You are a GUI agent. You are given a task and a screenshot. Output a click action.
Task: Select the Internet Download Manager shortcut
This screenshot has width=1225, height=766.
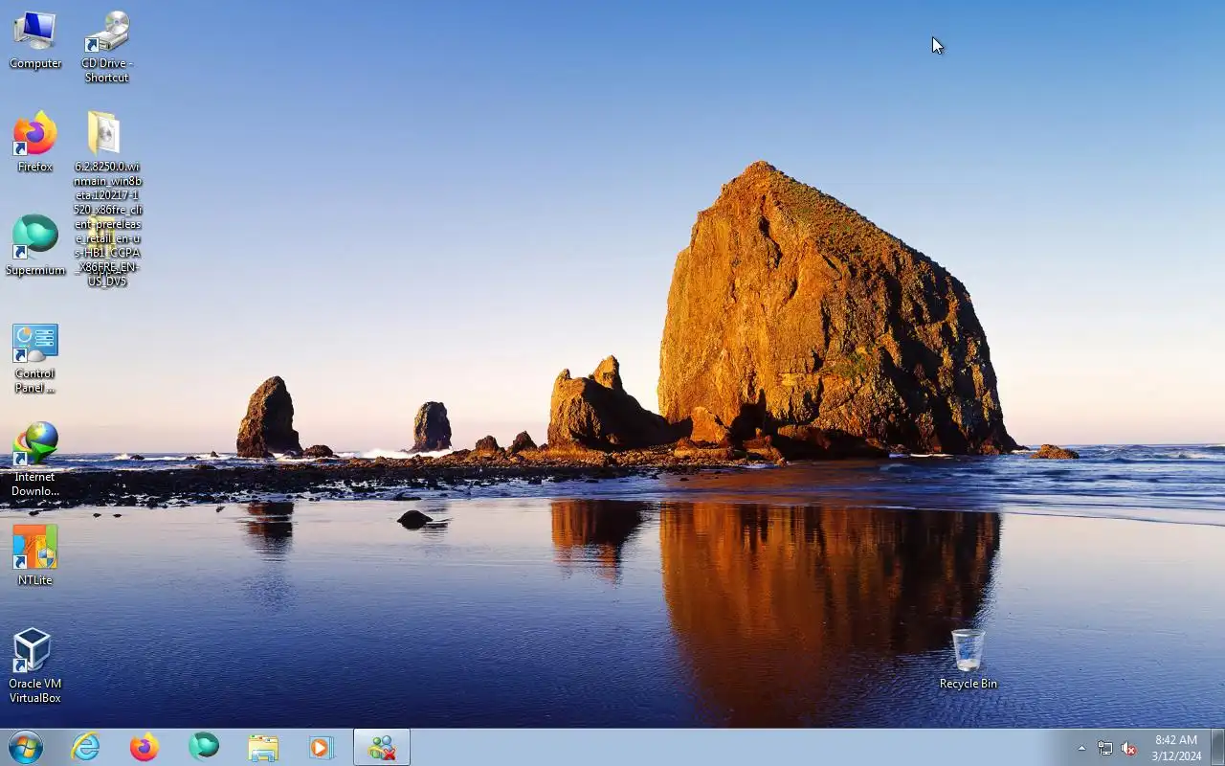click(x=35, y=461)
